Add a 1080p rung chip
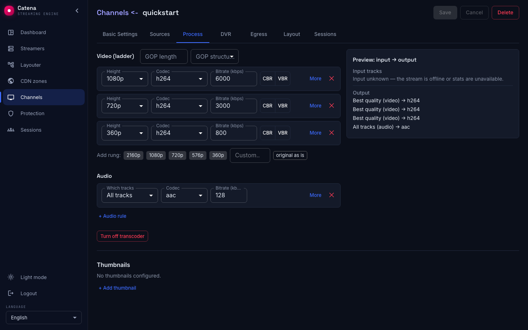The image size is (528, 330). coord(156,155)
